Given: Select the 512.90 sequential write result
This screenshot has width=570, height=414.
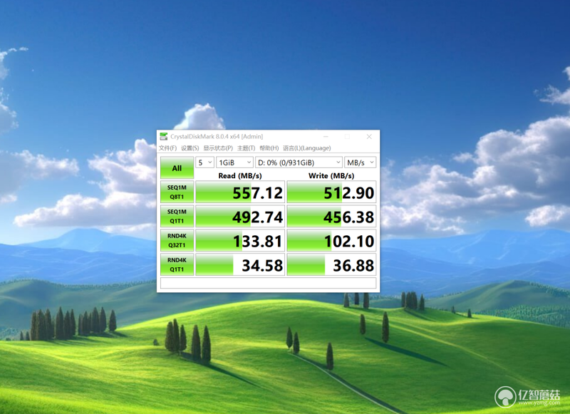Looking at the screenshot, I should click(331, 192).
